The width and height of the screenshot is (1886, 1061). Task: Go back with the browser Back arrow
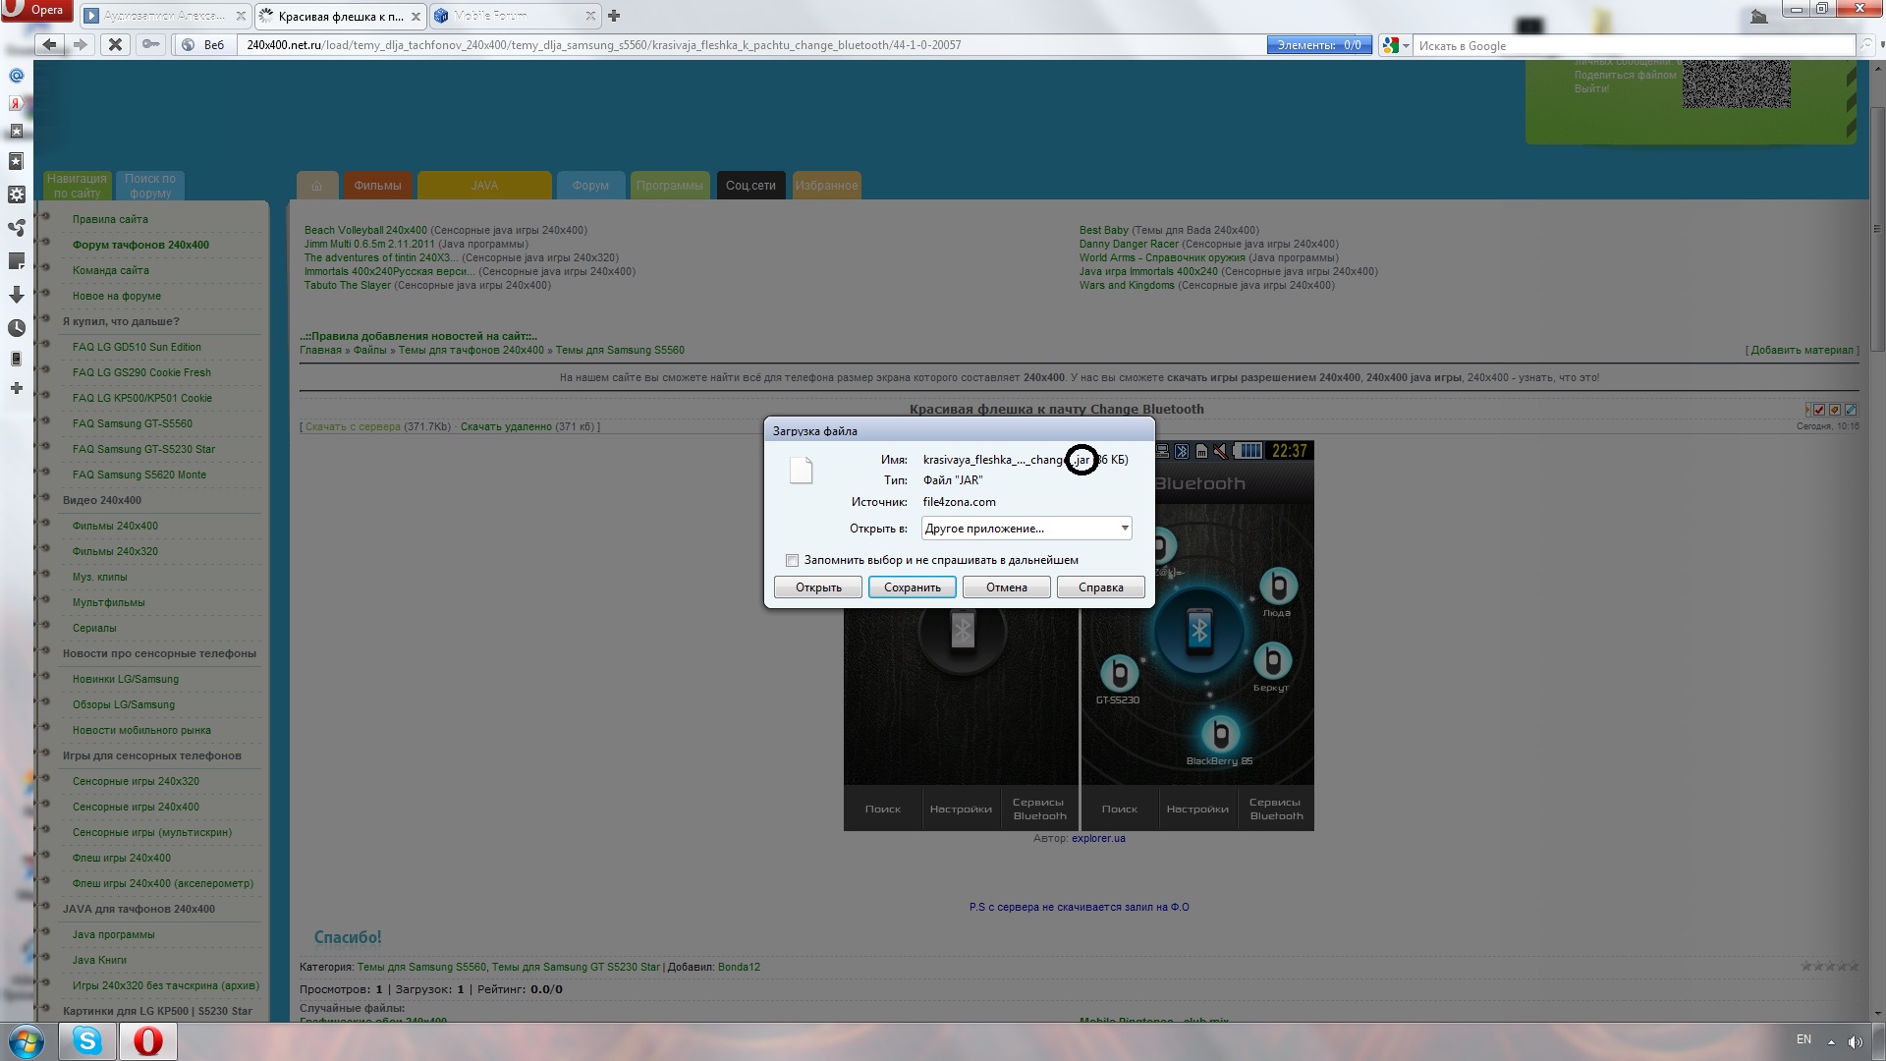tap(50, 44)
